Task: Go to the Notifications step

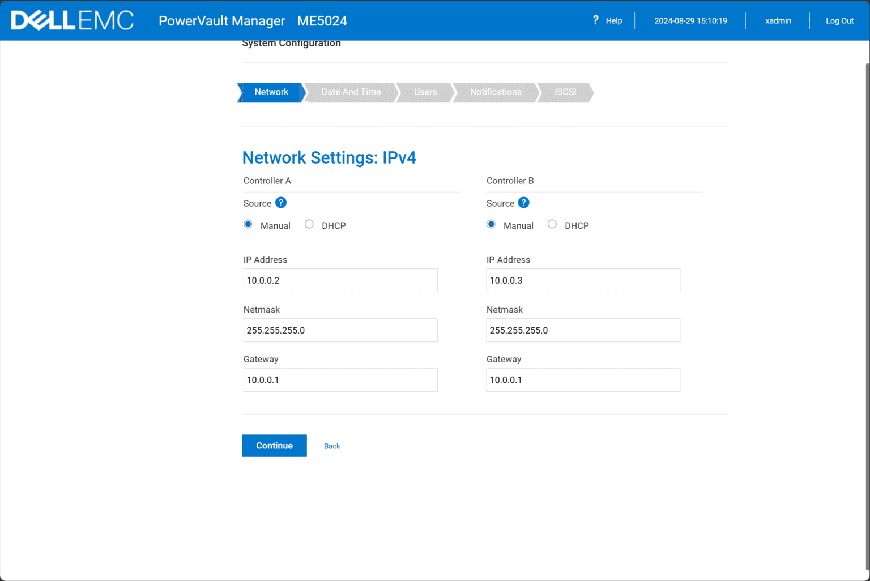Action: (x=496, y=92)
